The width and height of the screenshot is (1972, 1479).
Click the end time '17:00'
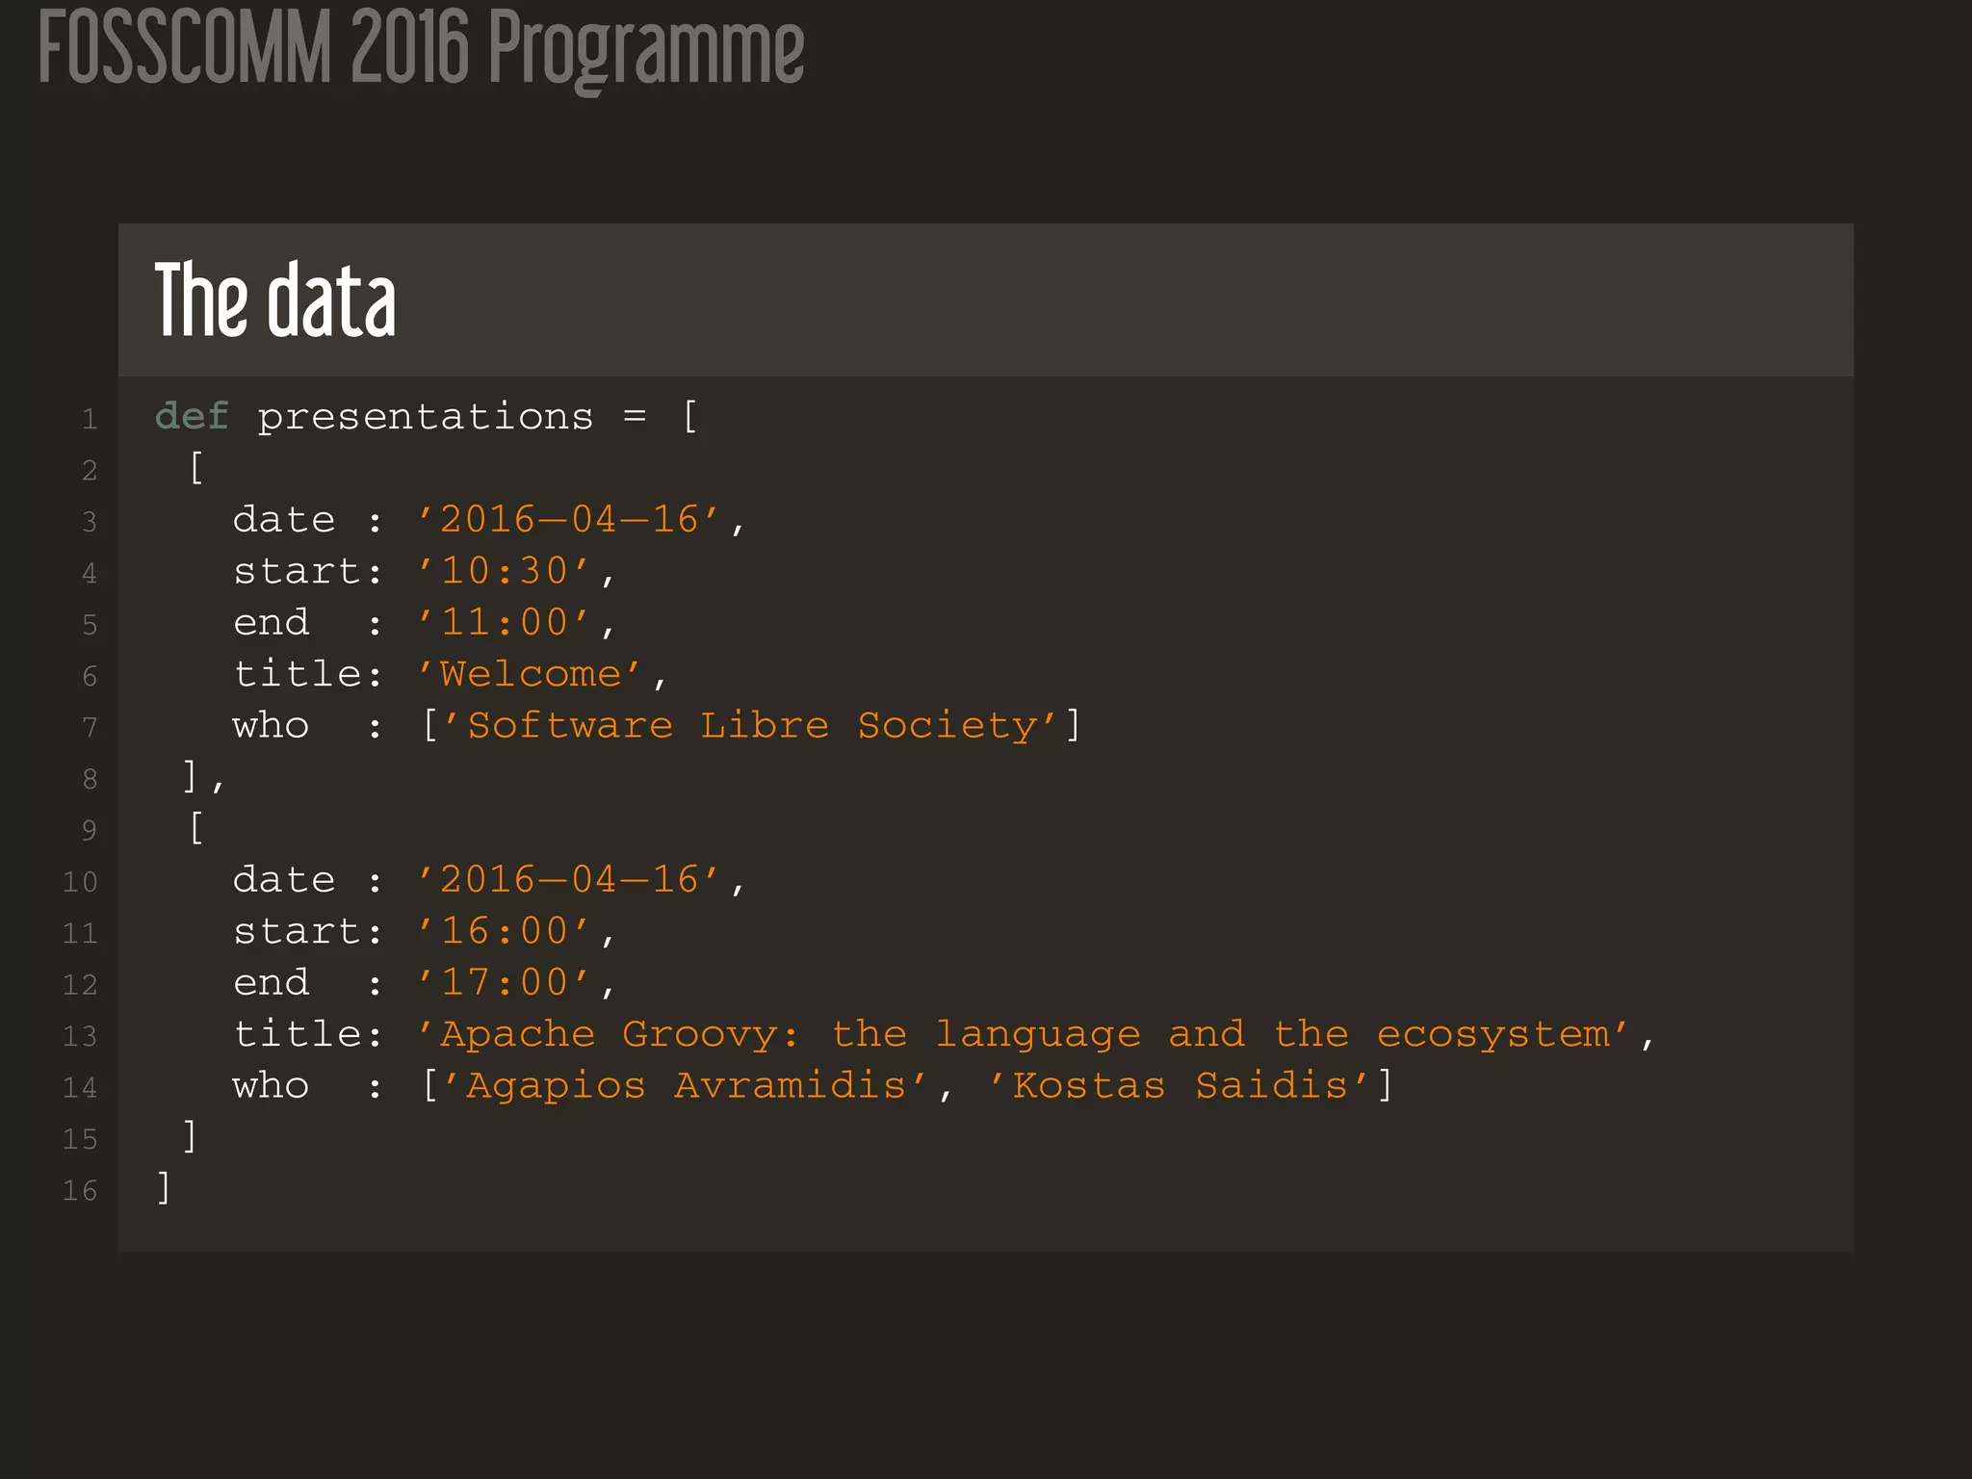pyautogui.click(x=504, y=982)
